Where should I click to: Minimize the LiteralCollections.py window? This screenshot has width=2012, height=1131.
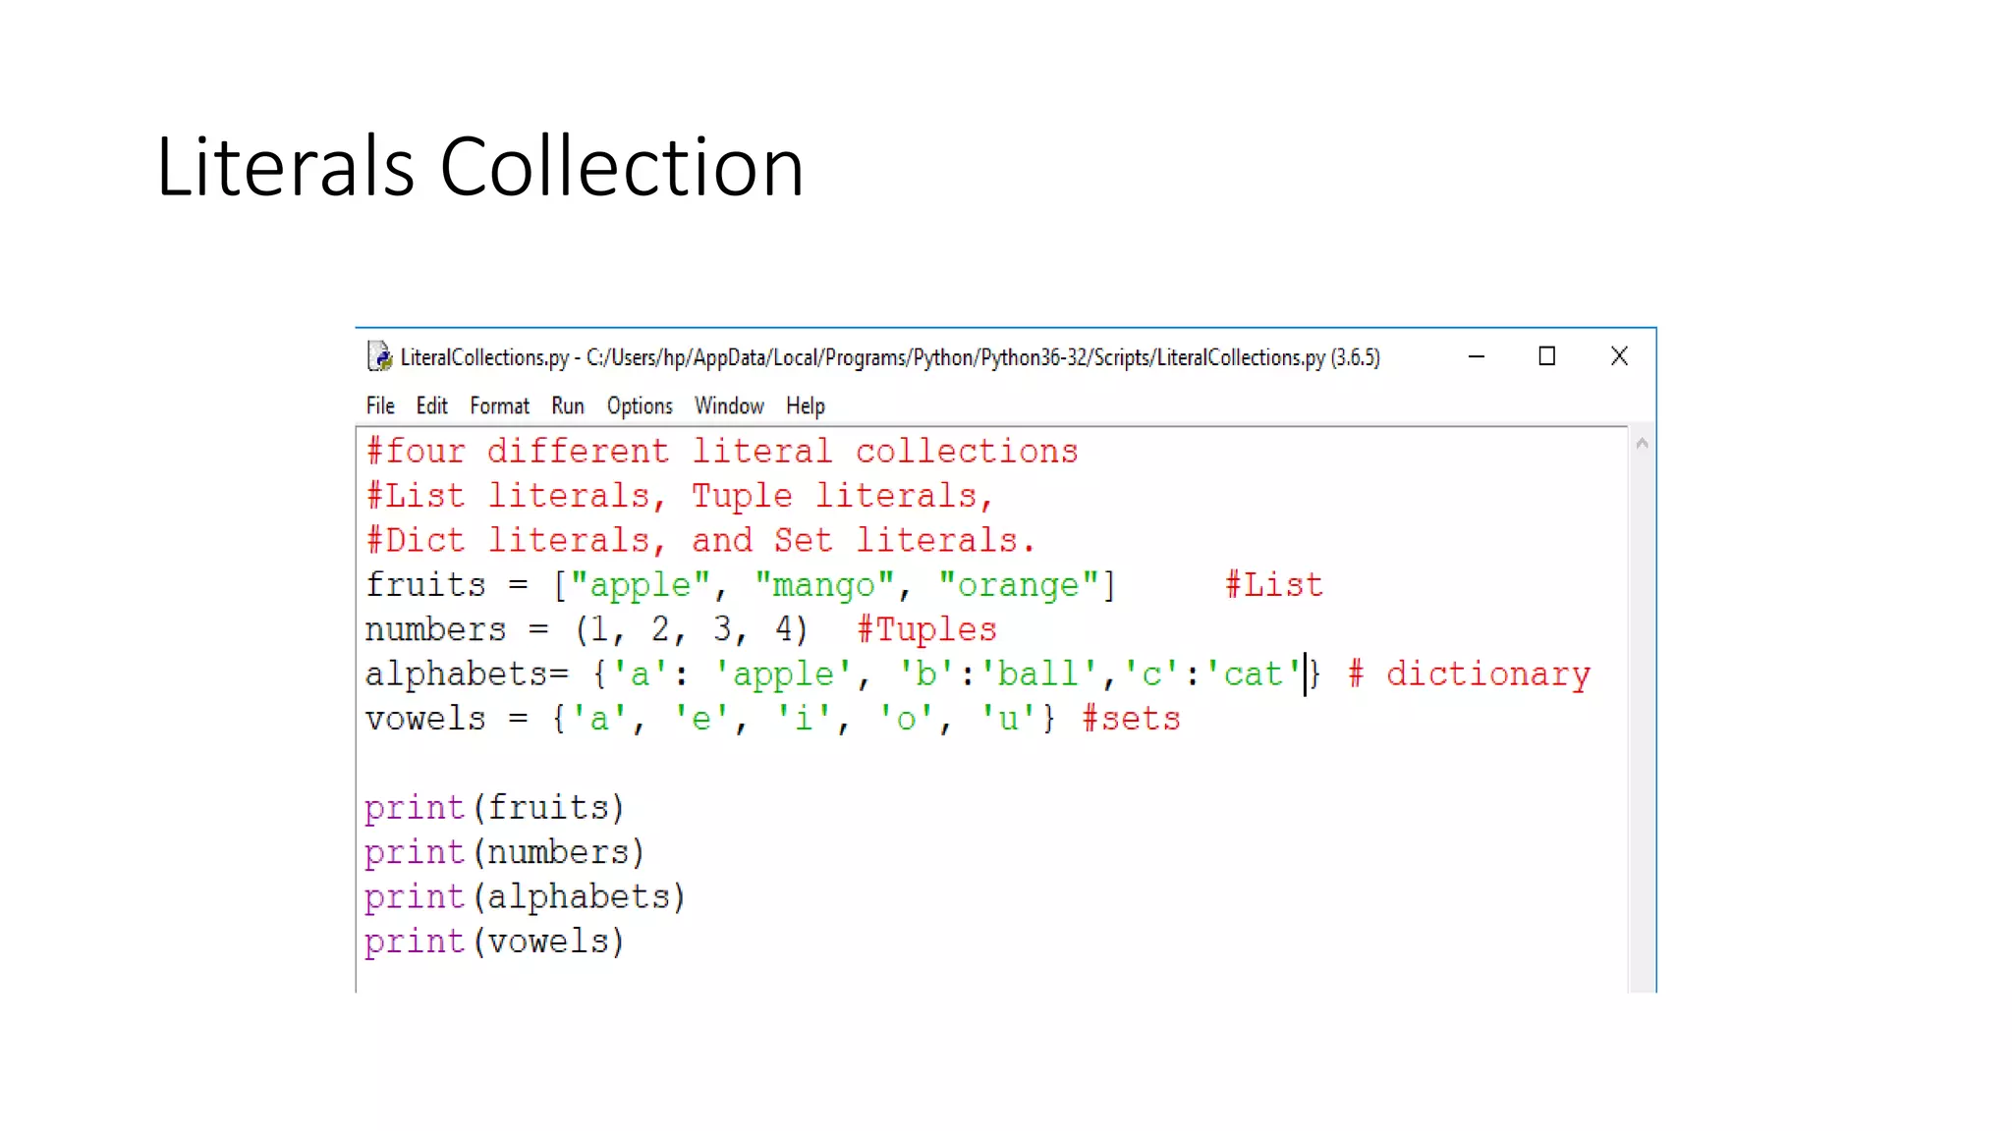1476,356
